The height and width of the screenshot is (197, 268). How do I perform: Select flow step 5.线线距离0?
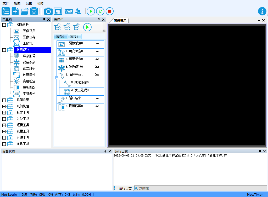(x=82, y=84)
